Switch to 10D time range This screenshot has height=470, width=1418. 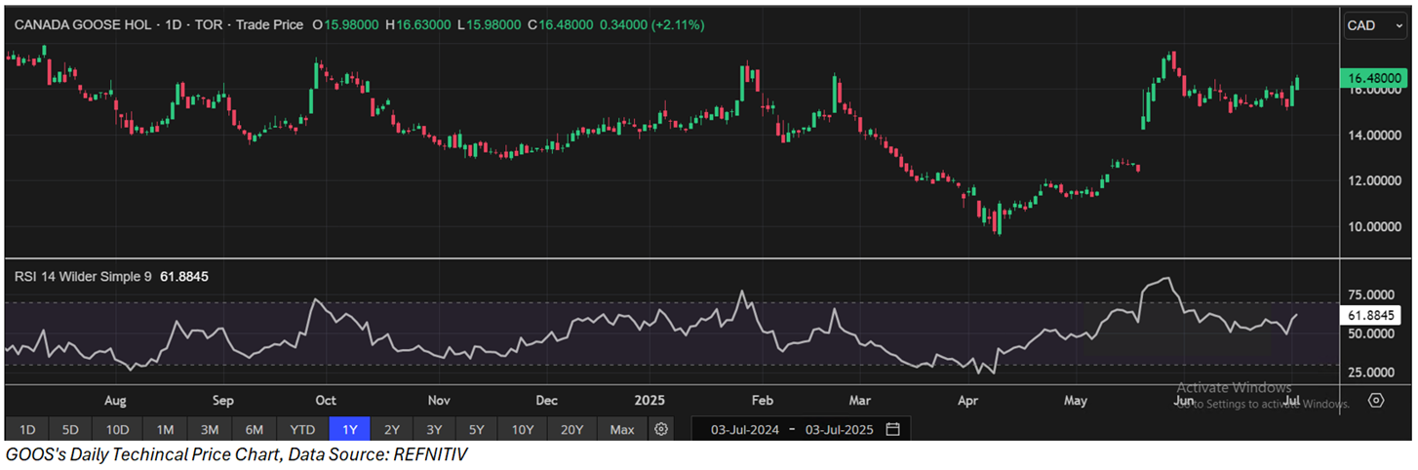(117, 429)
